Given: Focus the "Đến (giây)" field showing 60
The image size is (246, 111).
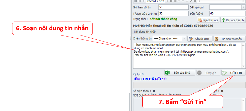Looking at the screenshot, I should pos(227,13).
